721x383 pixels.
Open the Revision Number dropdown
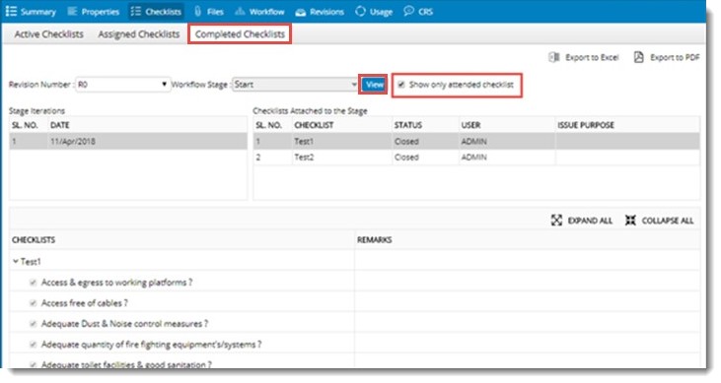pyautogui.click(x=123, y=85)
